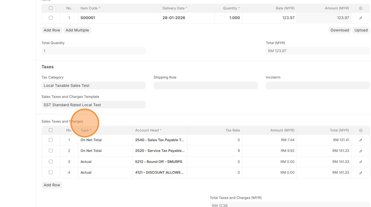Screen dimensions: 371x207
Task: Select the checkbox for the 2540 Sales Tax Payable row
Action: (51, 140)
